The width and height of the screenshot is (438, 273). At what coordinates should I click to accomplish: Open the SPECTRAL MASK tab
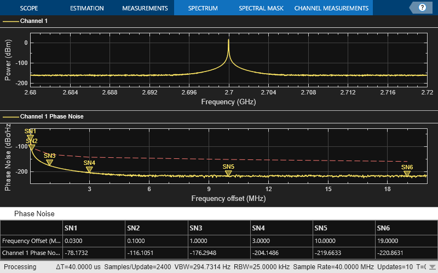click(261, 8)
